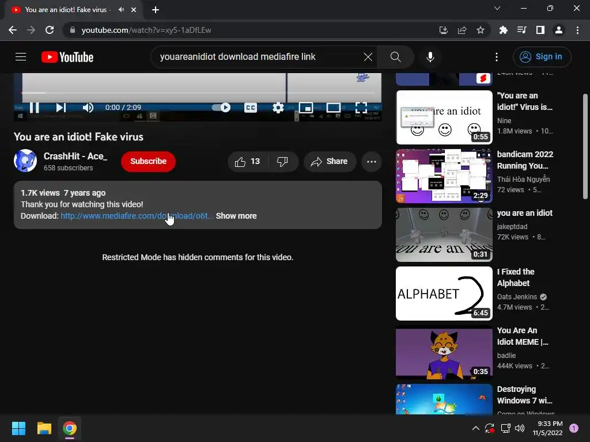Open more actions ellipsis under video
The width and height of the screenshot is (590, 442).
372,162
